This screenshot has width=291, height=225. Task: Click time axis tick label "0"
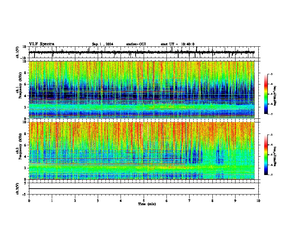coord(29,201)
